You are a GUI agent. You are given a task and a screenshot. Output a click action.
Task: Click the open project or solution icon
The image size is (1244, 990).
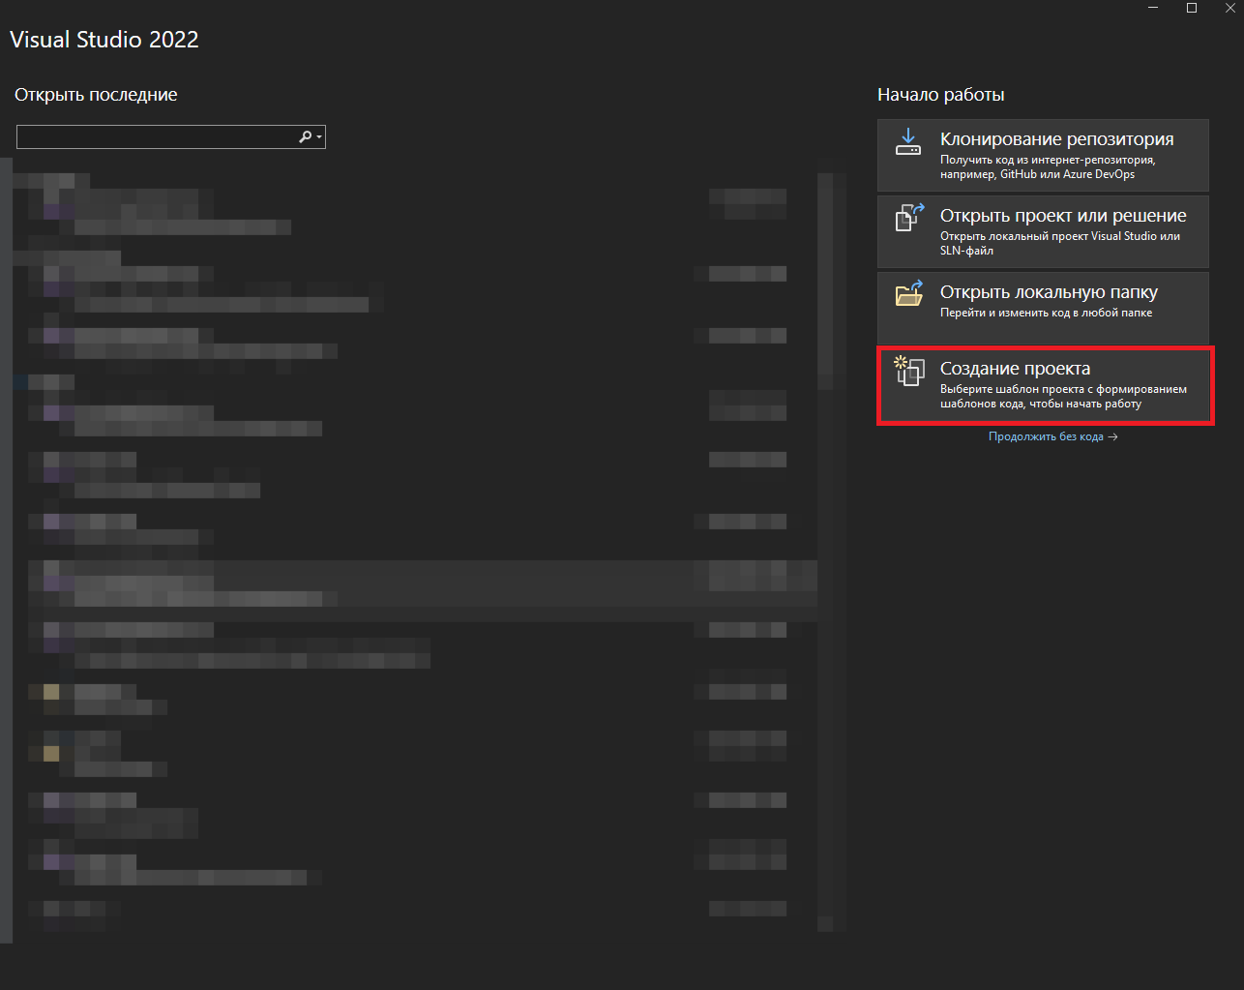(x=909, y=218)
